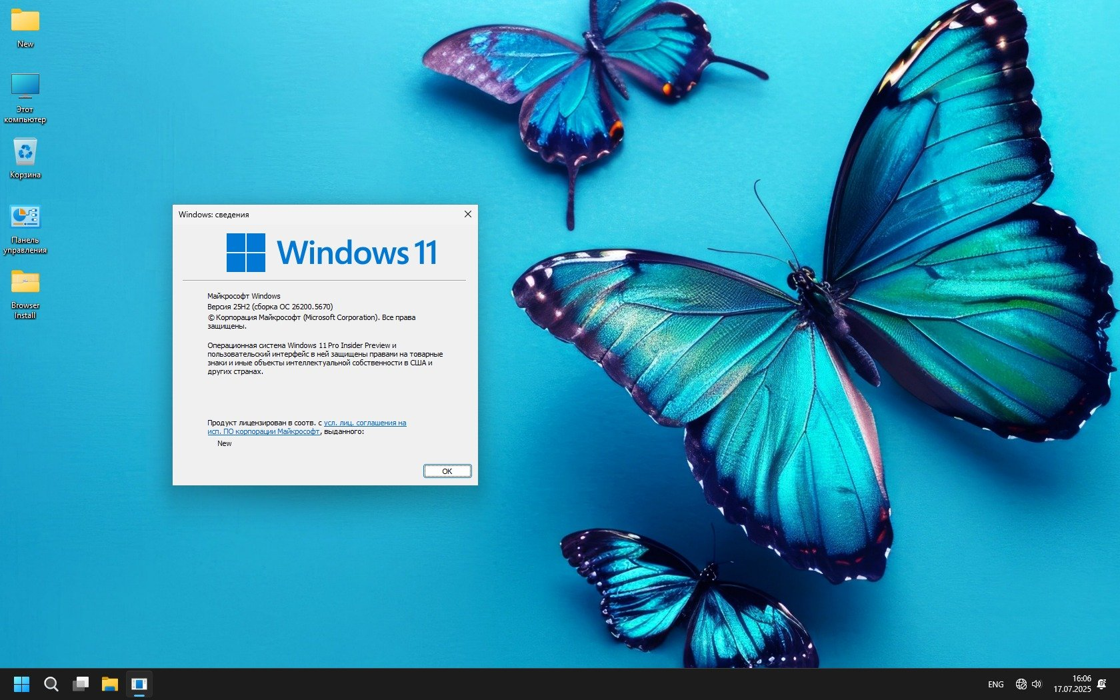Image resolution: width=1120 pixels, height=700 pixels.
Task: Open the notifications bell icon
Action: [x=1101, y=684]
